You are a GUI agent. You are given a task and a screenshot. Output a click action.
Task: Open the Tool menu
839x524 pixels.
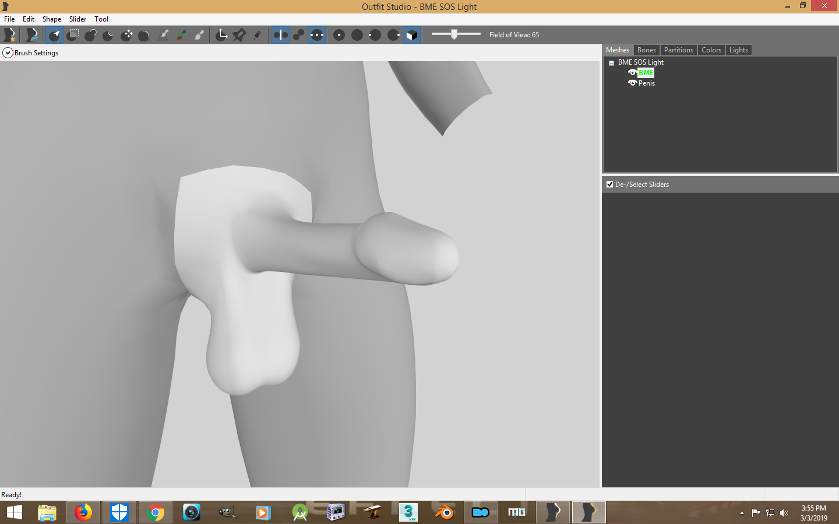point(101,19)
